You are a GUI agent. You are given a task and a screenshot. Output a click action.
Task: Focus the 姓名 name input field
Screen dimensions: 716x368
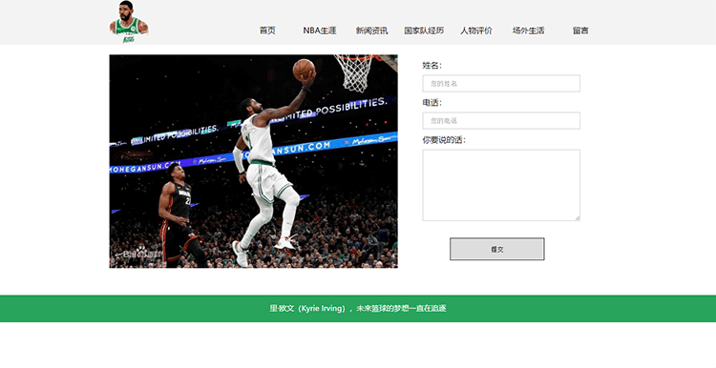tap(501, 84)
